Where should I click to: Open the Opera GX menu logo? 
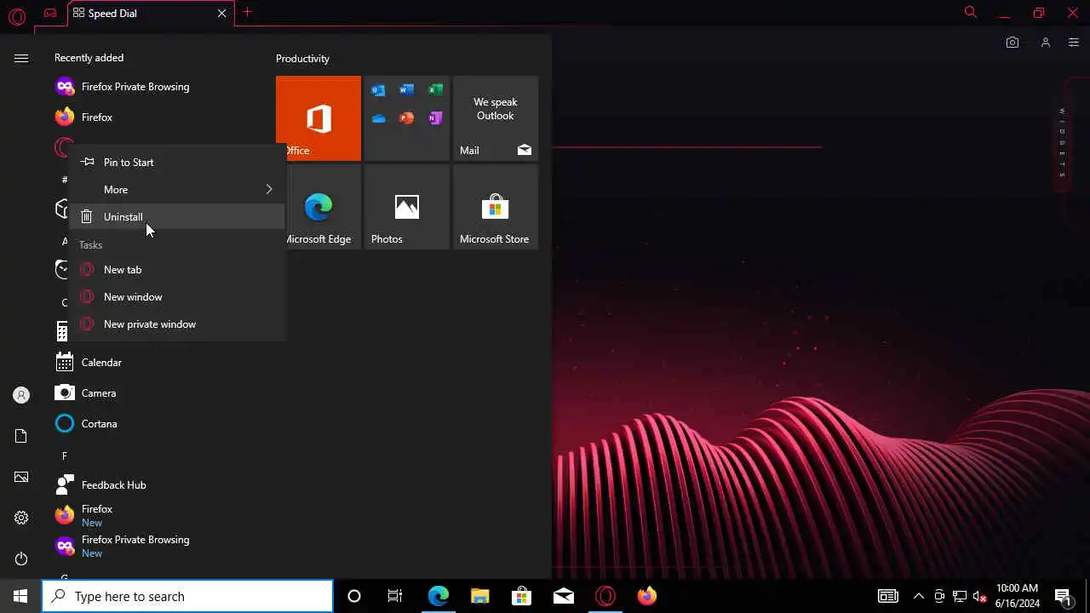(x=17, y=15)
